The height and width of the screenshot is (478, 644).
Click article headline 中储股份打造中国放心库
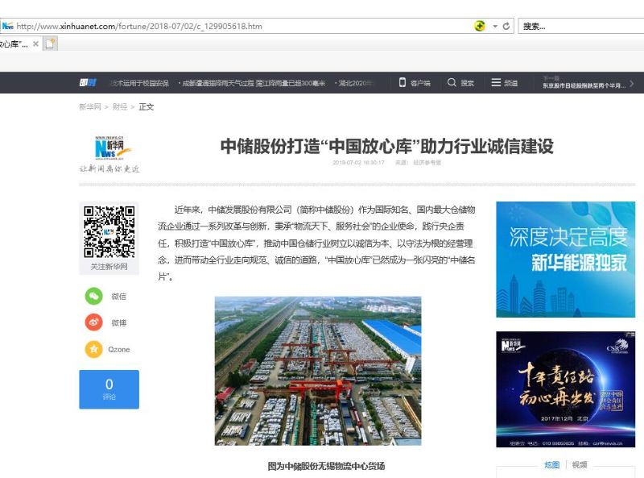click(x=387, y=146)
